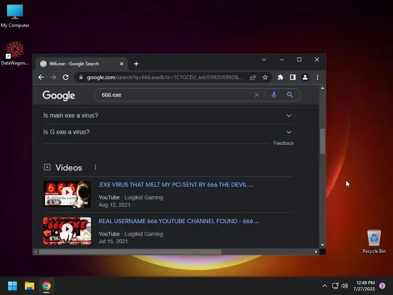
Task: Open Chrome extensions puzzle icon
Action: pyautogui.click(x=281, y=77)
